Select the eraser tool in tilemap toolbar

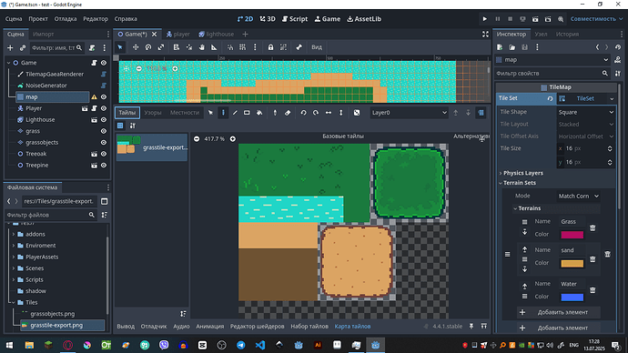(288, 113)
